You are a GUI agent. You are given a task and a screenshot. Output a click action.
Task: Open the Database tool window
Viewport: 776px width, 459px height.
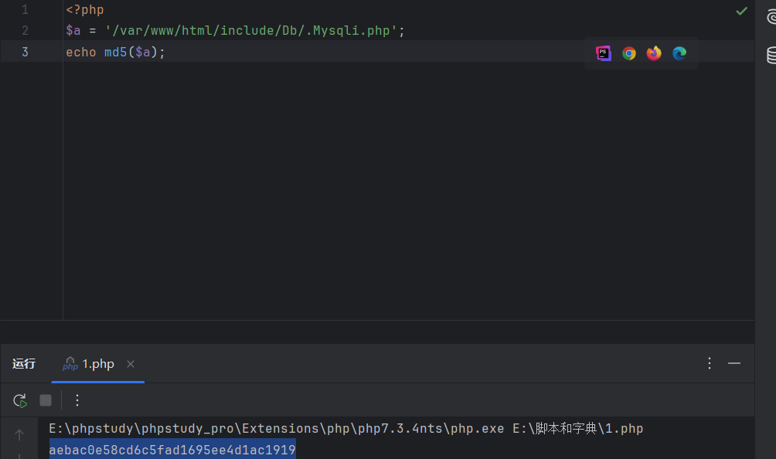771,55
